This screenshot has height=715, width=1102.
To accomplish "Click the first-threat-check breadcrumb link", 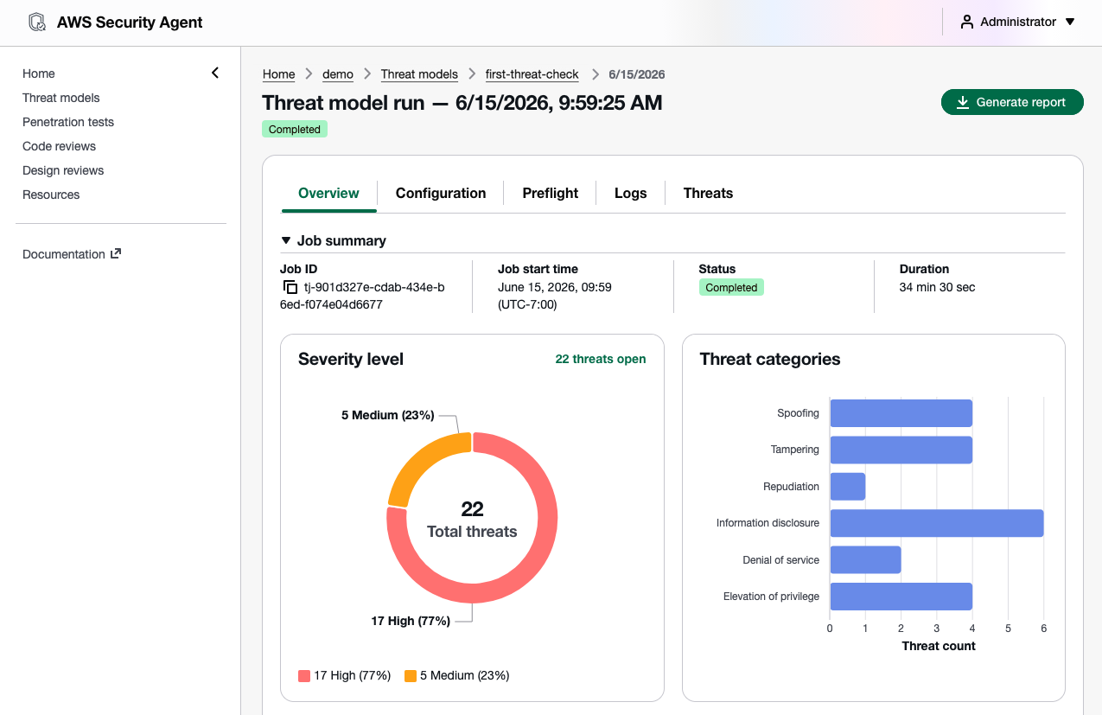I will click(532, 74).
